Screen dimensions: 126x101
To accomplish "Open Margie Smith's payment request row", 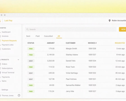I will coord(76,49).
